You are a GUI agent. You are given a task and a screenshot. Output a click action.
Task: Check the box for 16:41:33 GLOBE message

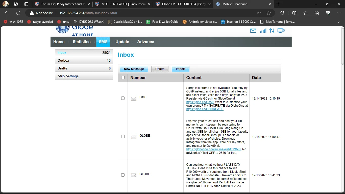(x=123, y=175)
